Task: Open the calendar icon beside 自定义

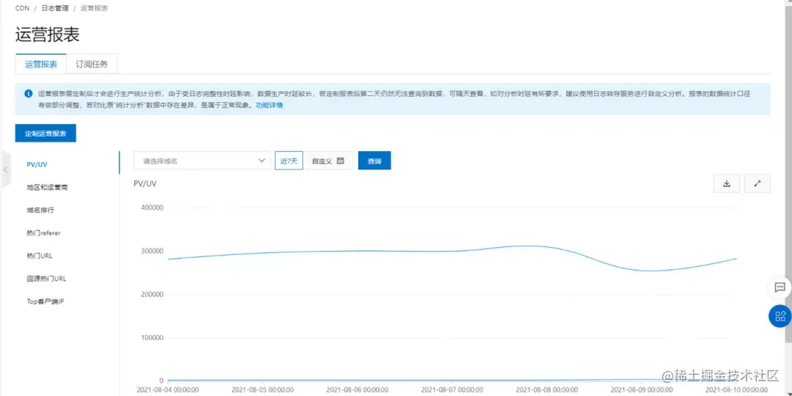Action: tap(340, 161)
